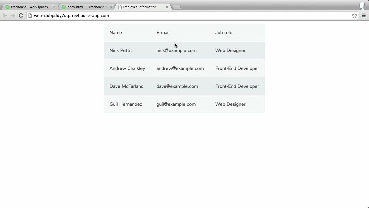
Task: Click the Job role column header
Action: 224,33
